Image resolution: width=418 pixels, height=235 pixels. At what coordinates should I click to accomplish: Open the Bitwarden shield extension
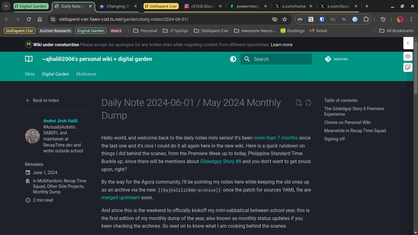(322, 19)
